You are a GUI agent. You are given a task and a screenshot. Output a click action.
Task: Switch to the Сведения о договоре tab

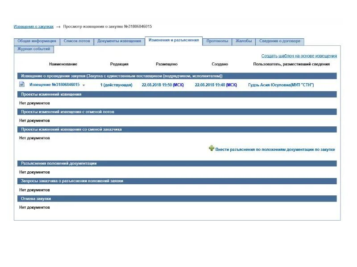[x=280, y=41]
